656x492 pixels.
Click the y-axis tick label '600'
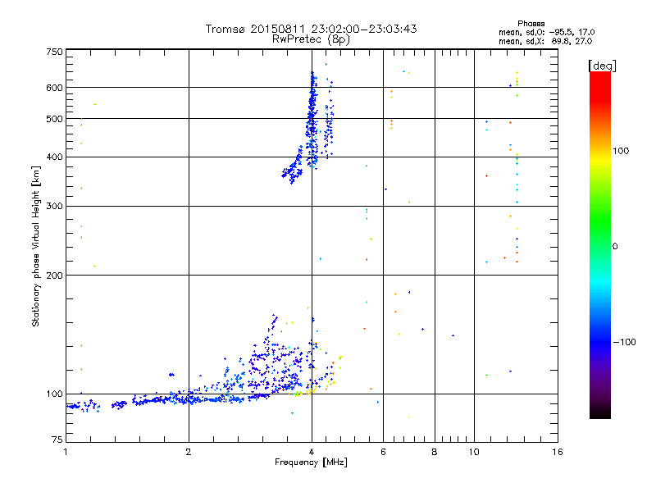[x=55, y=88]
